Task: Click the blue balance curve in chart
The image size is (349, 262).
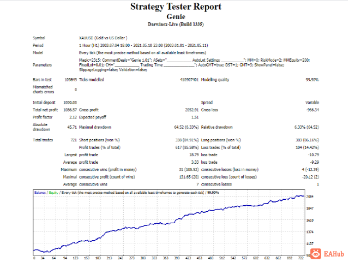Action: point(169,223)
